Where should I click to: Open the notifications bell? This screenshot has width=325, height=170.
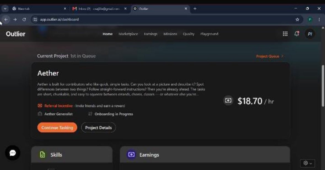(x=297, y=34)
